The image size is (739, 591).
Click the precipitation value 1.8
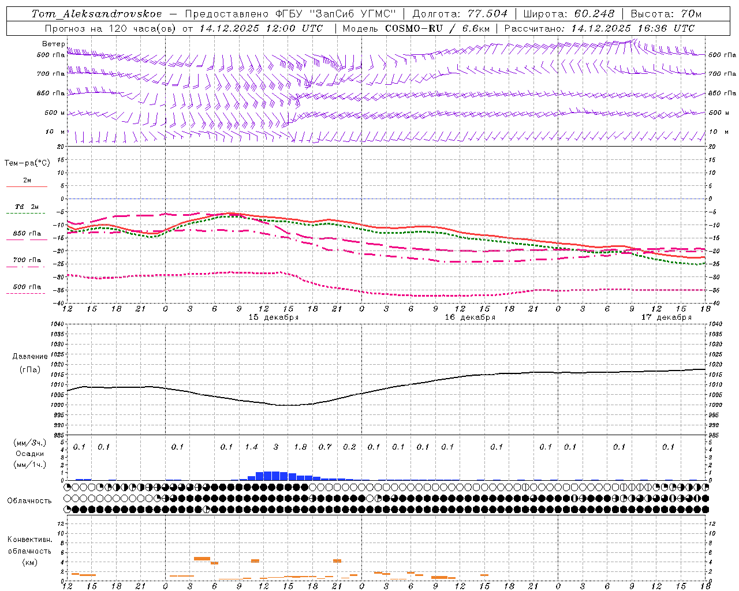pos(300,447)
